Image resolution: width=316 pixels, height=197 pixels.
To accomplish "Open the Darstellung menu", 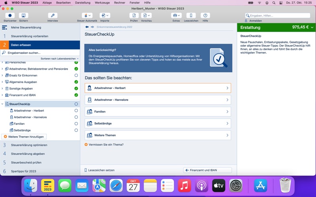I will [x=83, y=3].
